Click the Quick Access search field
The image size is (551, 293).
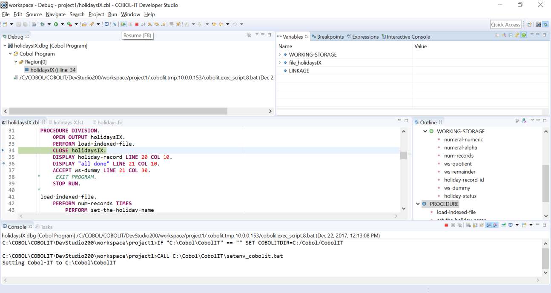505,25
